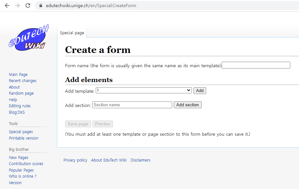Click the Add button next to template
Image resolution: width=299 pixels, height=189 pixels.
[x=200, y=90]
